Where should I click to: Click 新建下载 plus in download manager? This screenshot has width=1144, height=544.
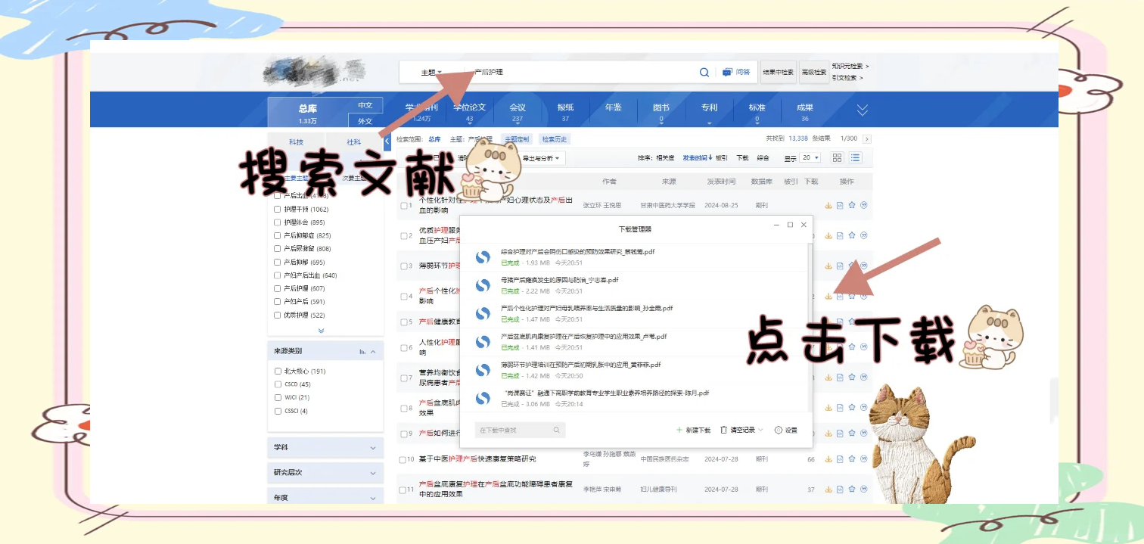(x=693, y=430)
